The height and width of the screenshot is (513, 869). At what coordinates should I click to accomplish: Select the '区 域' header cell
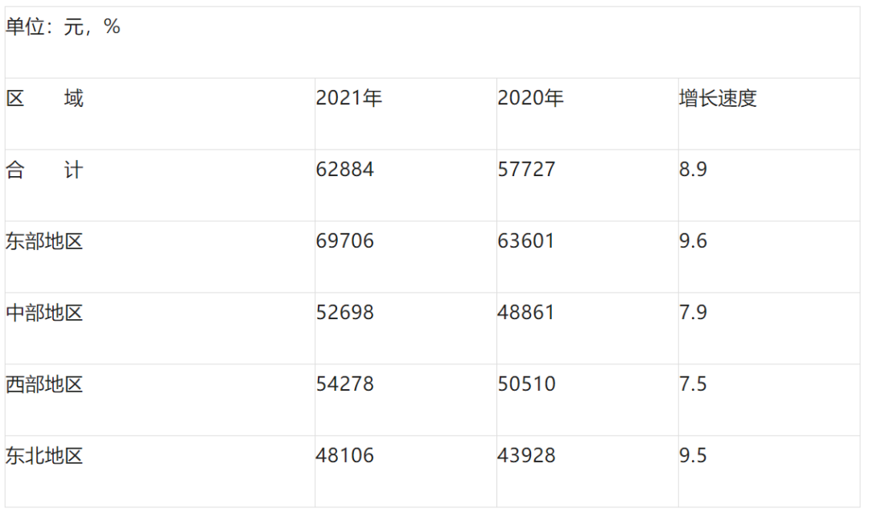[45, 99]
